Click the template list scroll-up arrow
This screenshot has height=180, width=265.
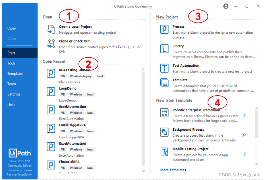(257, 108)
